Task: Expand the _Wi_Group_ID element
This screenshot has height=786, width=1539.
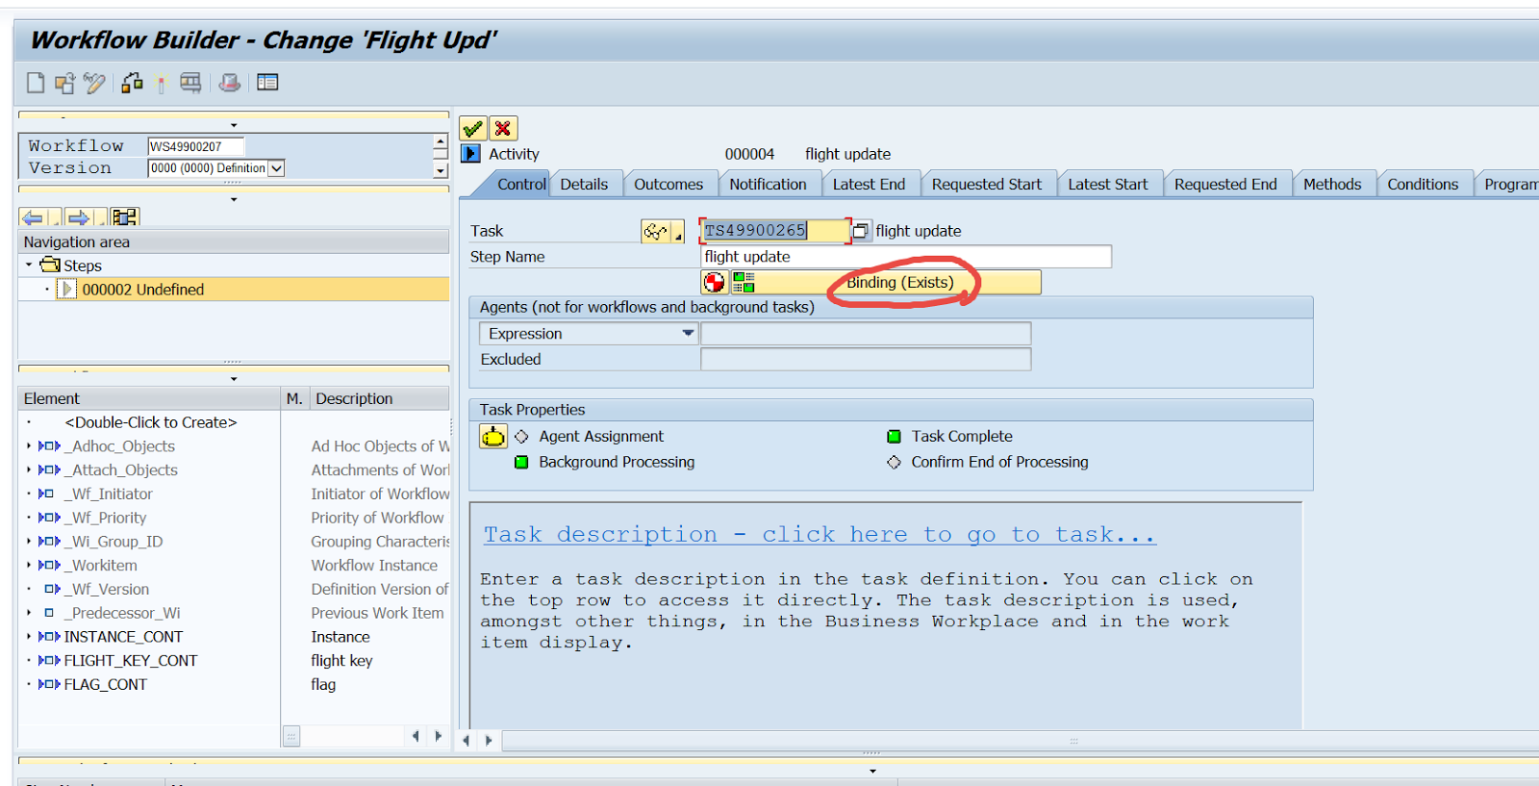Action: click(x=29, y=542)
